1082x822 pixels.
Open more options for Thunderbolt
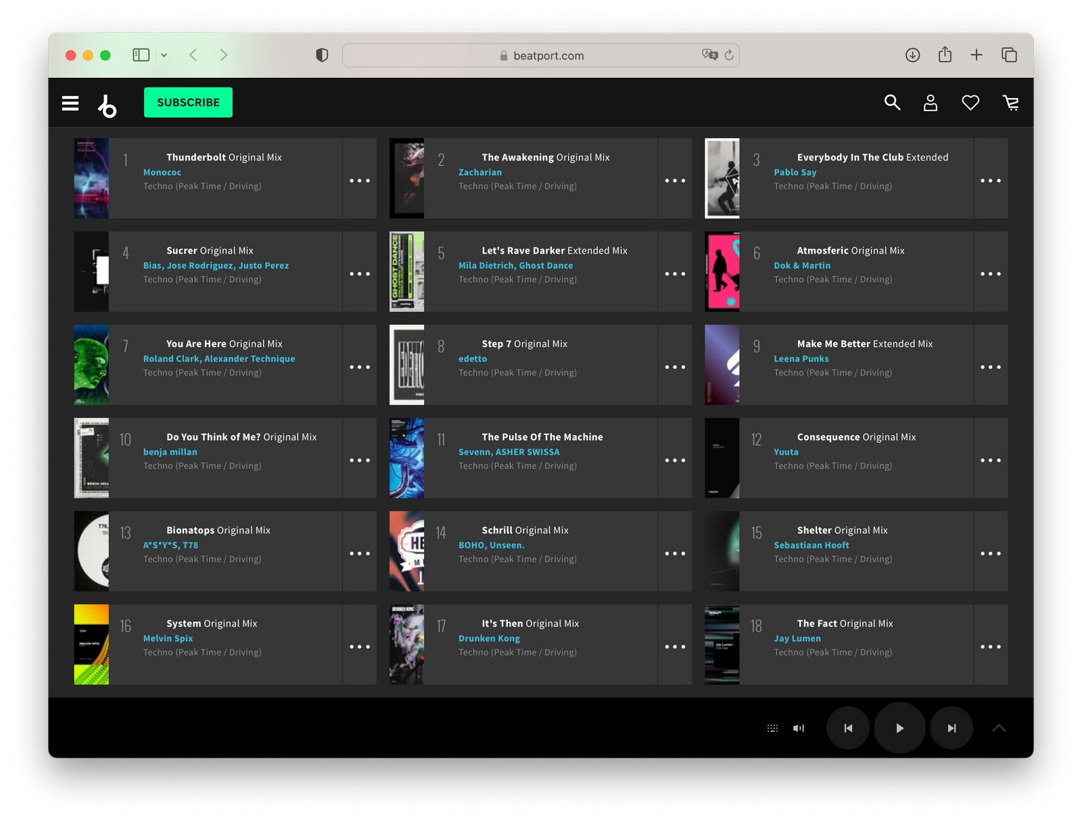tap(360, 181)
